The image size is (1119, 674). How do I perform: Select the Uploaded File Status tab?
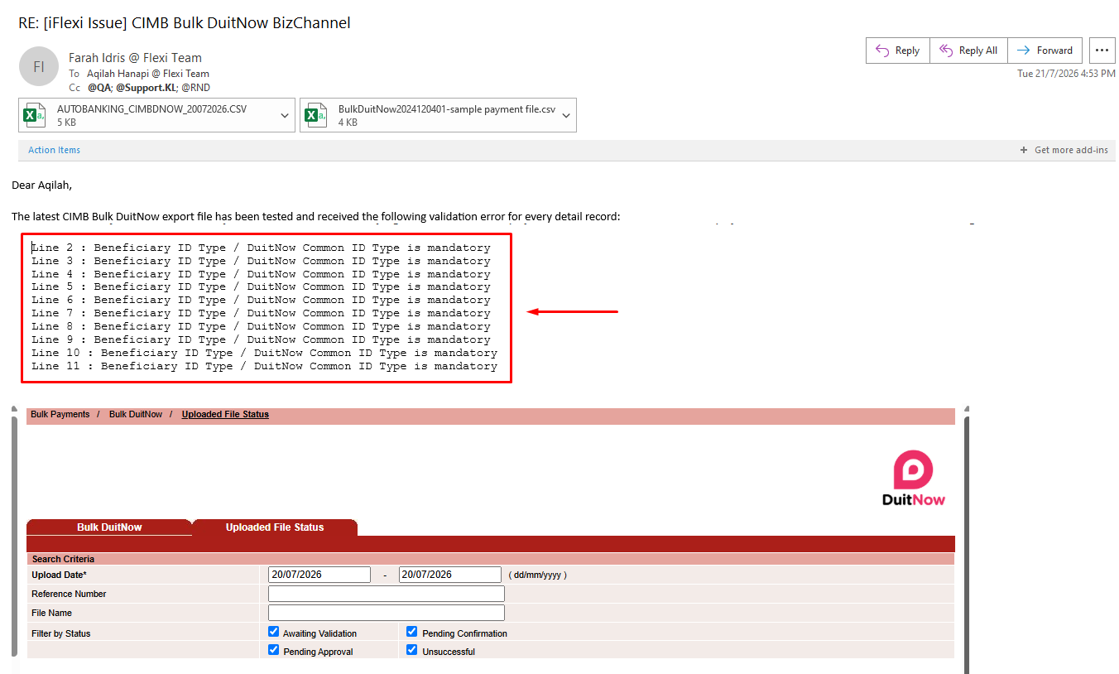click(275, 527)
